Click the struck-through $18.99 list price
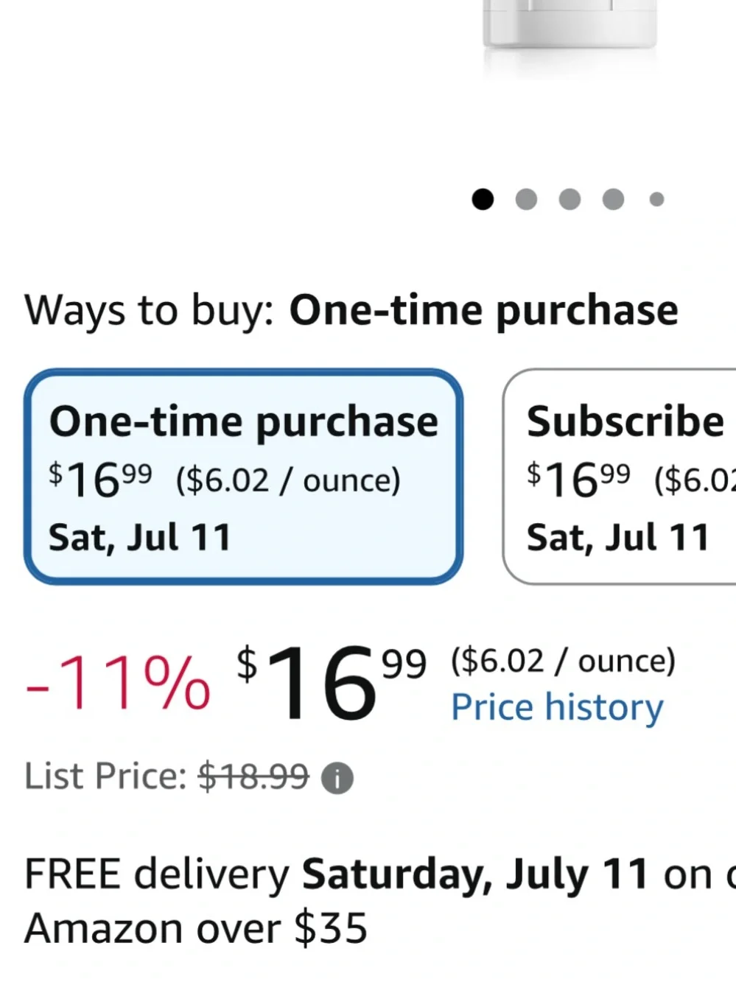Image resolution: width=736 pixels, height=982 pixels. point(253,776)
